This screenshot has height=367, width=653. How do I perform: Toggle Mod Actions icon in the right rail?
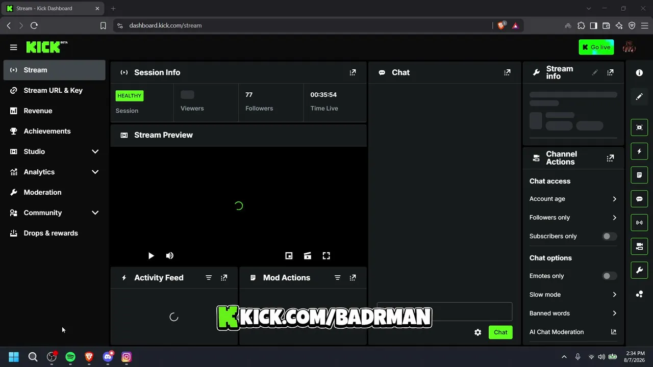coord(639,175)
